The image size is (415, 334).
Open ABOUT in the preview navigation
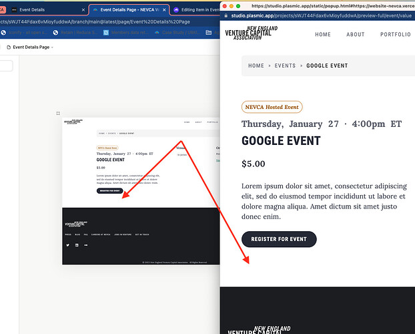pos(356,35)
